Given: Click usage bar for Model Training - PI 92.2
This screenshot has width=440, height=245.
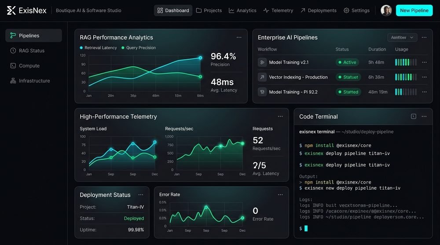Looking at the screenshot, I should tap(406, 92).
